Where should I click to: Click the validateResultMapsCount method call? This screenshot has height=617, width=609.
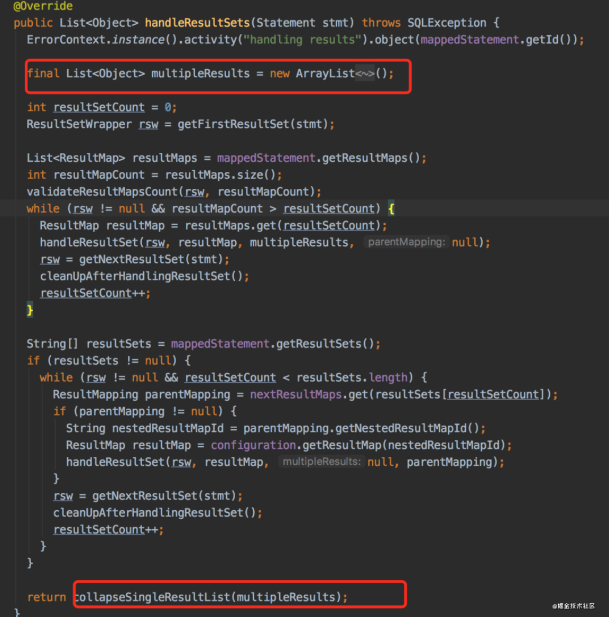point(102,192)
